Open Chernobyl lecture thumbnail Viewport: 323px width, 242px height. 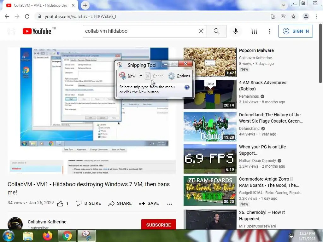[210, 219]
